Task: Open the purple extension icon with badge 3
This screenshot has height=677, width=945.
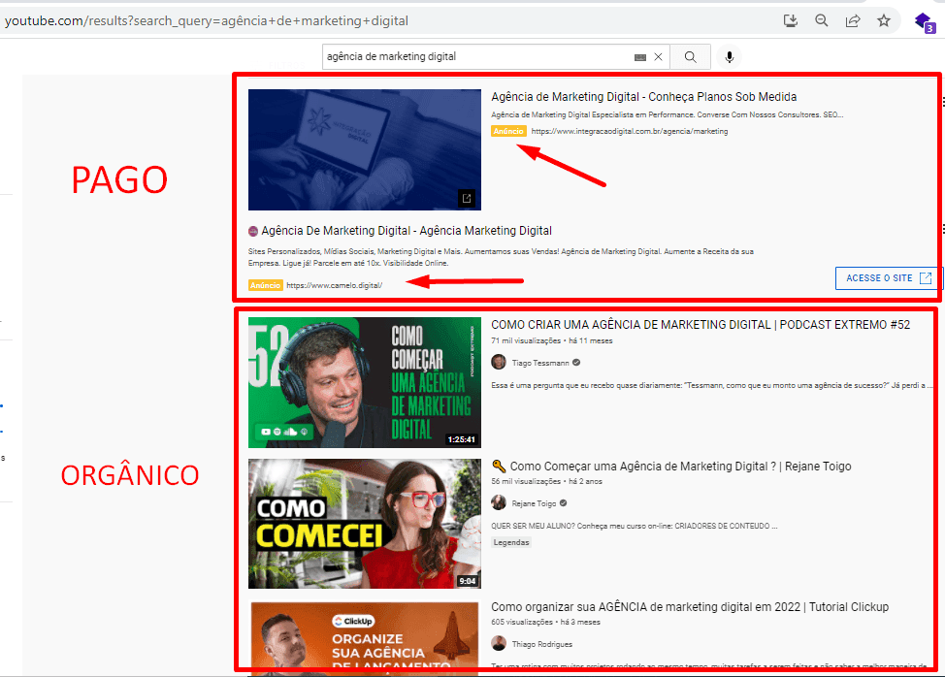Action: point(923,21)
